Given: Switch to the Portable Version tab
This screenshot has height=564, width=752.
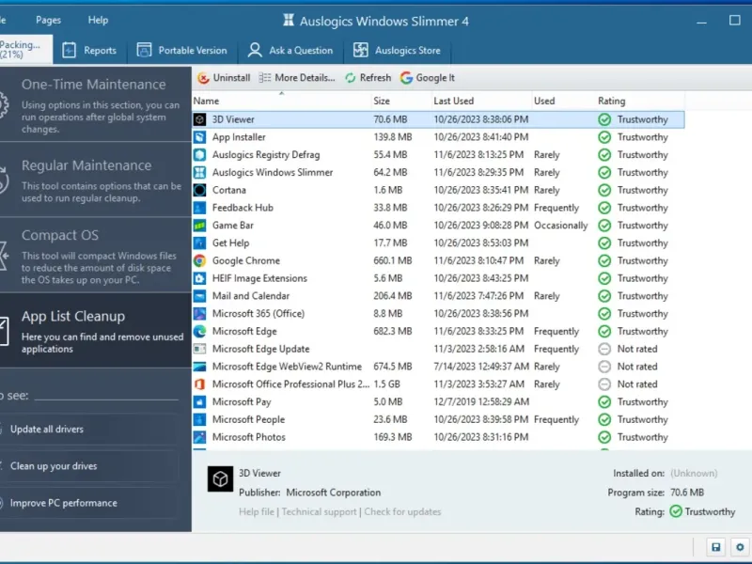Looking at the screenshot, I should tap(181, 51).
